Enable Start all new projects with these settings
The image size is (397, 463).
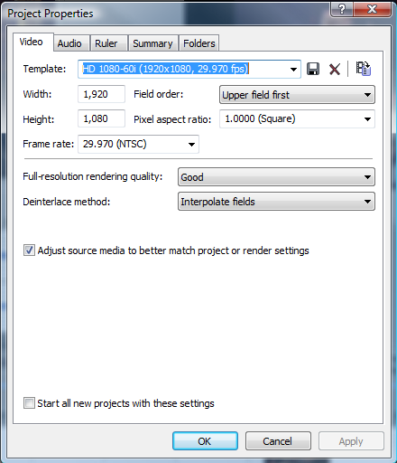(29, 403)
